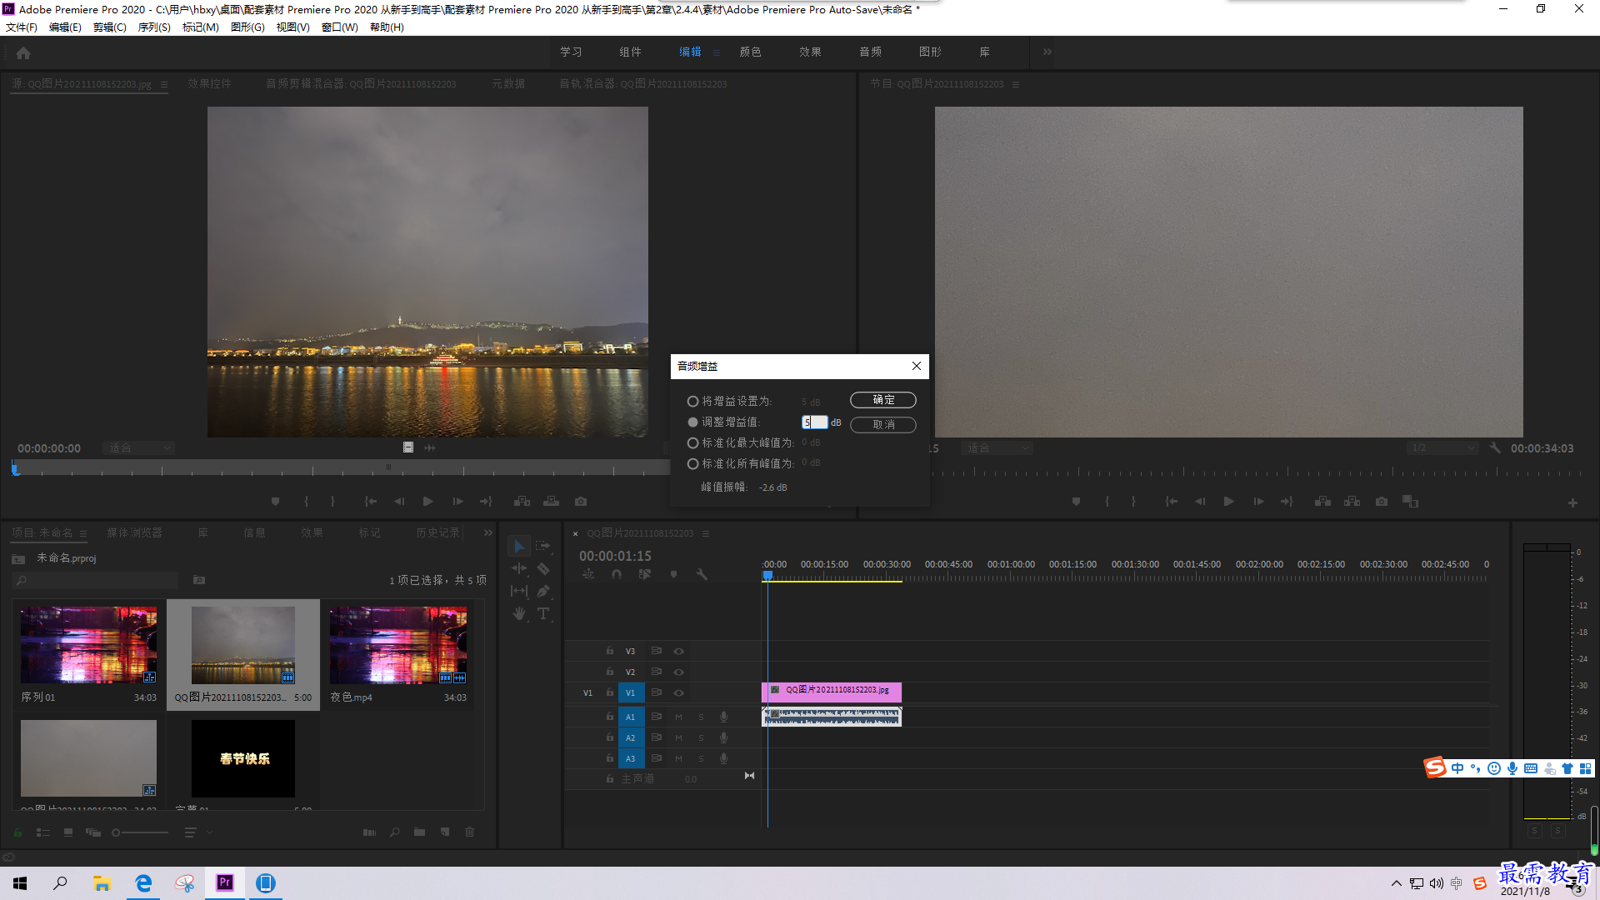Expand project panel tab overflow chevrons
Image resolution: width=1600 pixels, height=900 pixels.
pos(487,532)
